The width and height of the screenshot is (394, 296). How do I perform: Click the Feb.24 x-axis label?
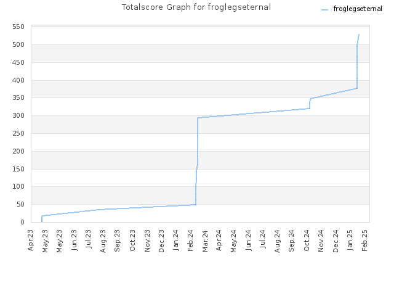190,240
